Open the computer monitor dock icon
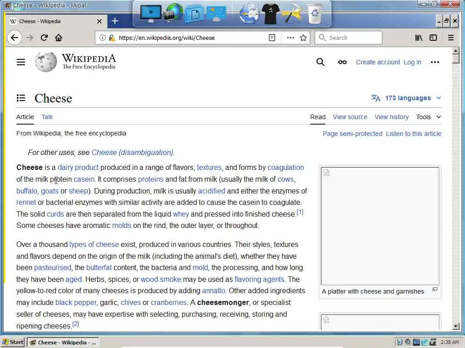The image size is (465, 348). 151,13
